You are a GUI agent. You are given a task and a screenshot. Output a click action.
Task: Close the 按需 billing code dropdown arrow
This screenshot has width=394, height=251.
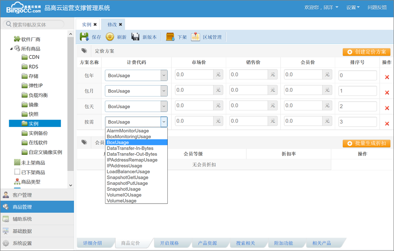click(x=164, y=122)
